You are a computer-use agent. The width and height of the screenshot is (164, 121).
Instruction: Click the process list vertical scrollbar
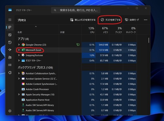[149, 40]
